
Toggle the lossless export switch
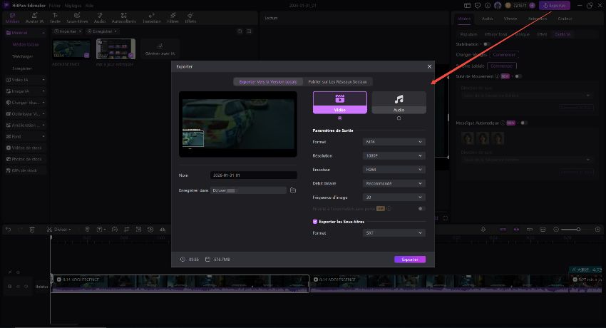click(x=421, y=209)
